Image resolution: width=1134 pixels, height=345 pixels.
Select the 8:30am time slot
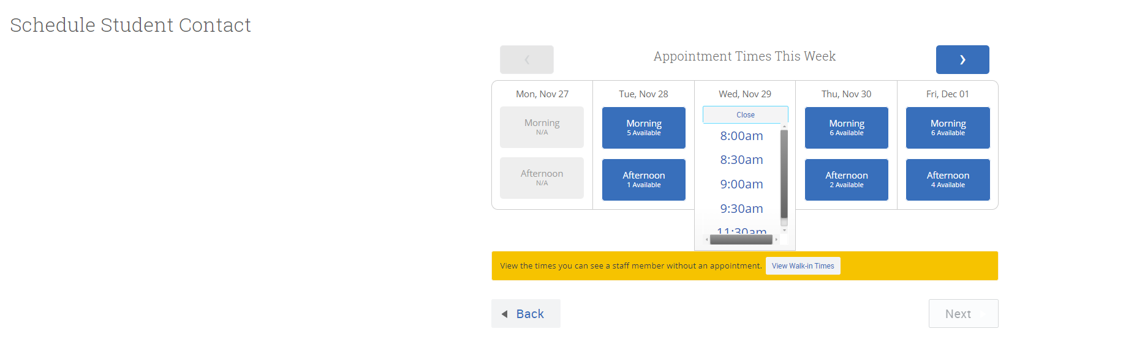tap(741, 160)
